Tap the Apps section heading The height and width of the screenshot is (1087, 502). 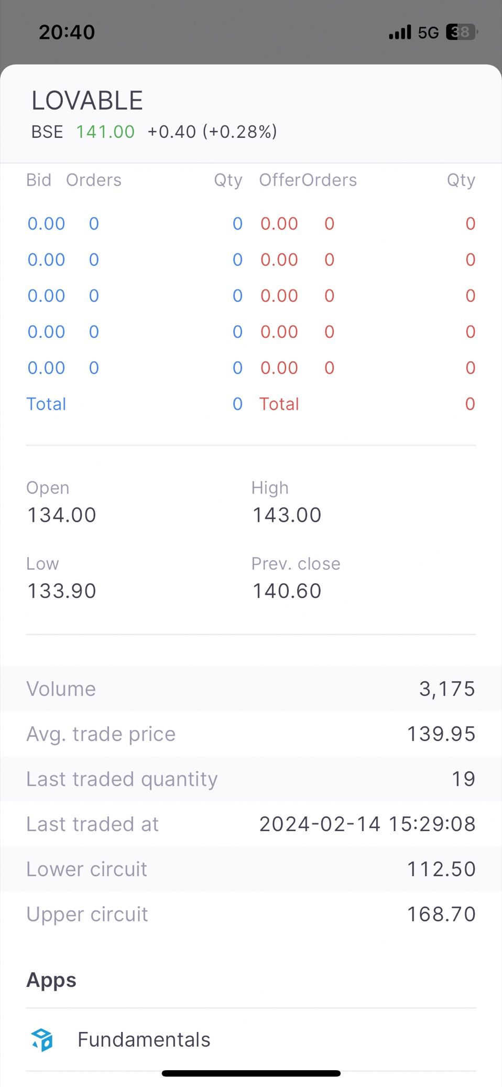(x=51, y=980)
